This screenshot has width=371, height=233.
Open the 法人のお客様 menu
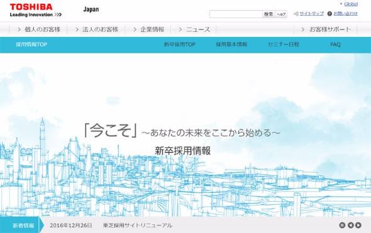97,29
